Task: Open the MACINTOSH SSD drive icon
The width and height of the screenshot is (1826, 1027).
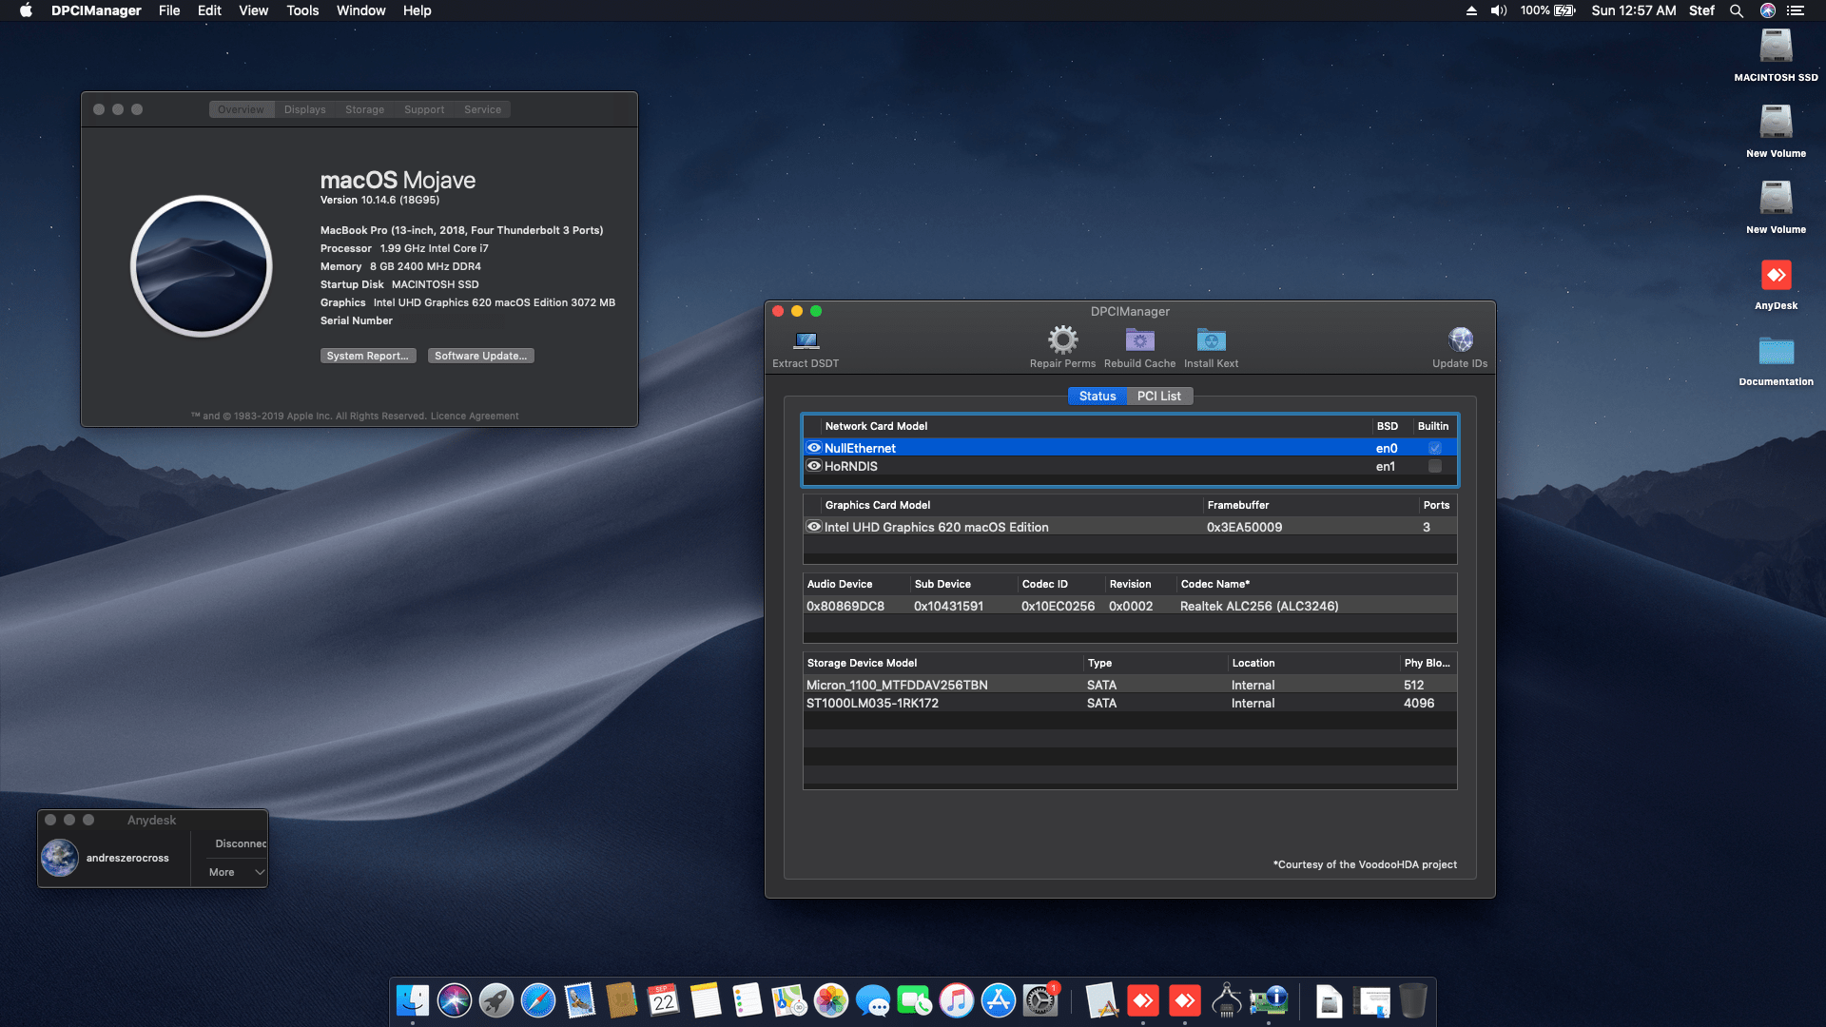Action: 1776,48
